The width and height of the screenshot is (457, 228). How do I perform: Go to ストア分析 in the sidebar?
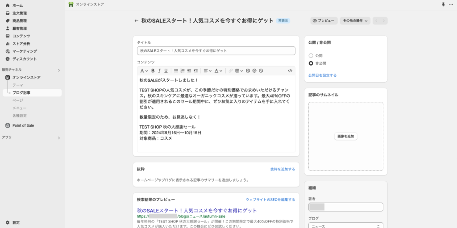(21, 44)
